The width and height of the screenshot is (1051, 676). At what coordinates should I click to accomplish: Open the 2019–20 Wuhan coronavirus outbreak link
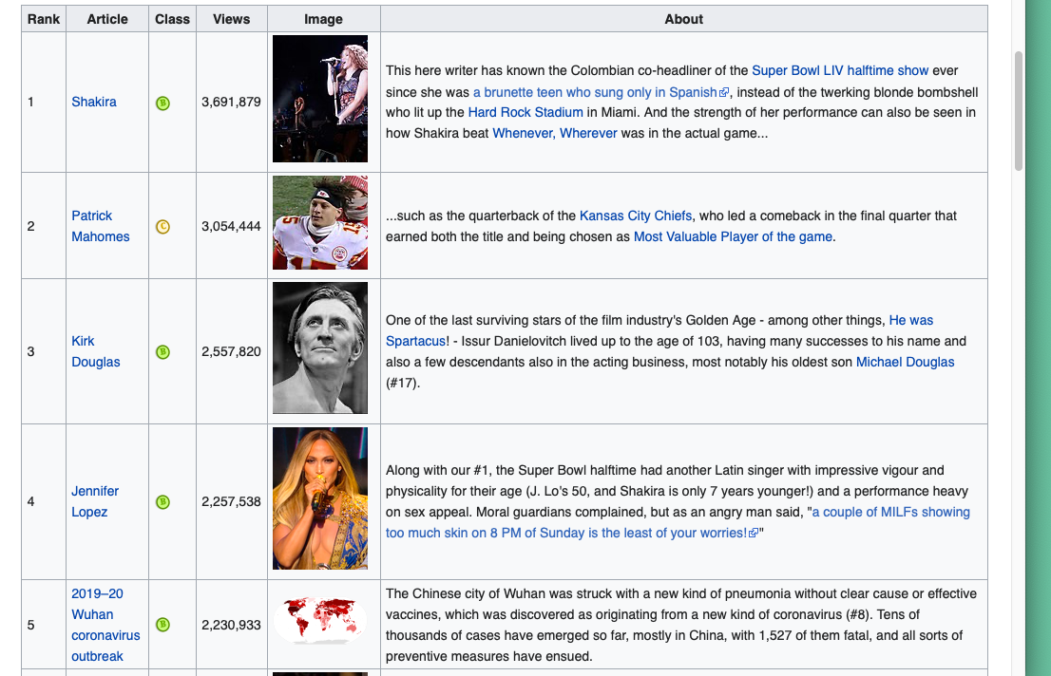(105, 625)
